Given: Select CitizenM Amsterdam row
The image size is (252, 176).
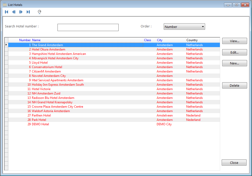Looking at the screenshot, I should tap(114, 71).
